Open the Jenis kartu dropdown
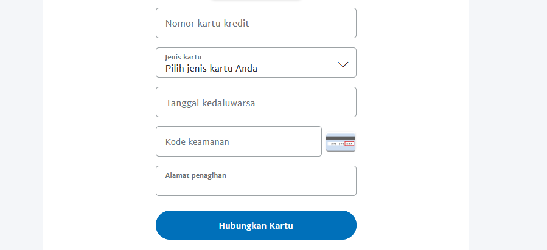547x250 pixels. pos(256,62)
